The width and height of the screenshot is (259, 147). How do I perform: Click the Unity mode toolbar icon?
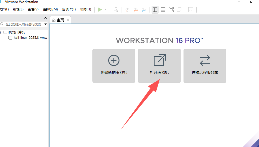(179, 10)
